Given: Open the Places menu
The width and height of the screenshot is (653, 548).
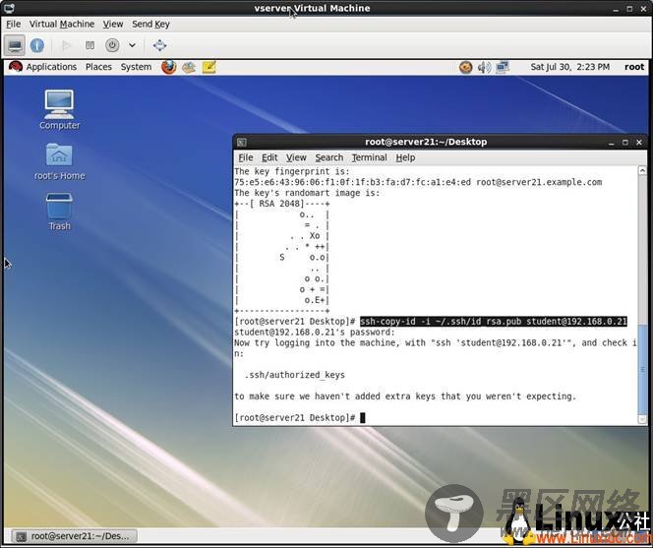Looking at the screenshot, I should click(98, 67).
